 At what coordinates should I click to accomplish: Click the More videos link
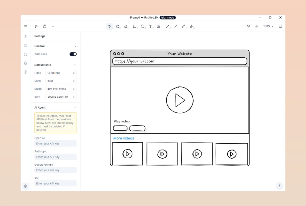tap(124, 138)
